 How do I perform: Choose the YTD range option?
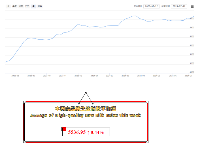pyautogui.click(x=27, y=6)
